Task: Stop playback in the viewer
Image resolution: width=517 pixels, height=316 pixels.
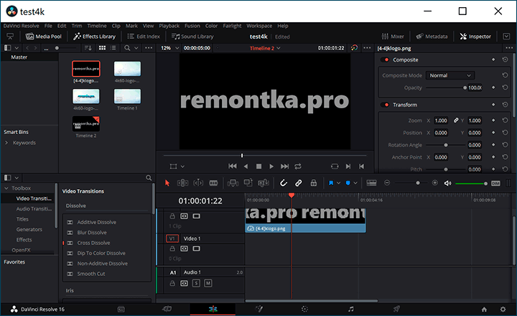Action: 258,166
